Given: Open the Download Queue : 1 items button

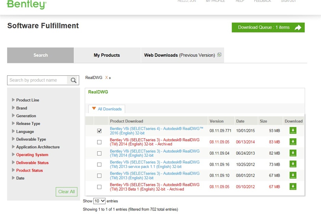Looking at the screenshot, I should pyautogui.click(x=268, y=27).
